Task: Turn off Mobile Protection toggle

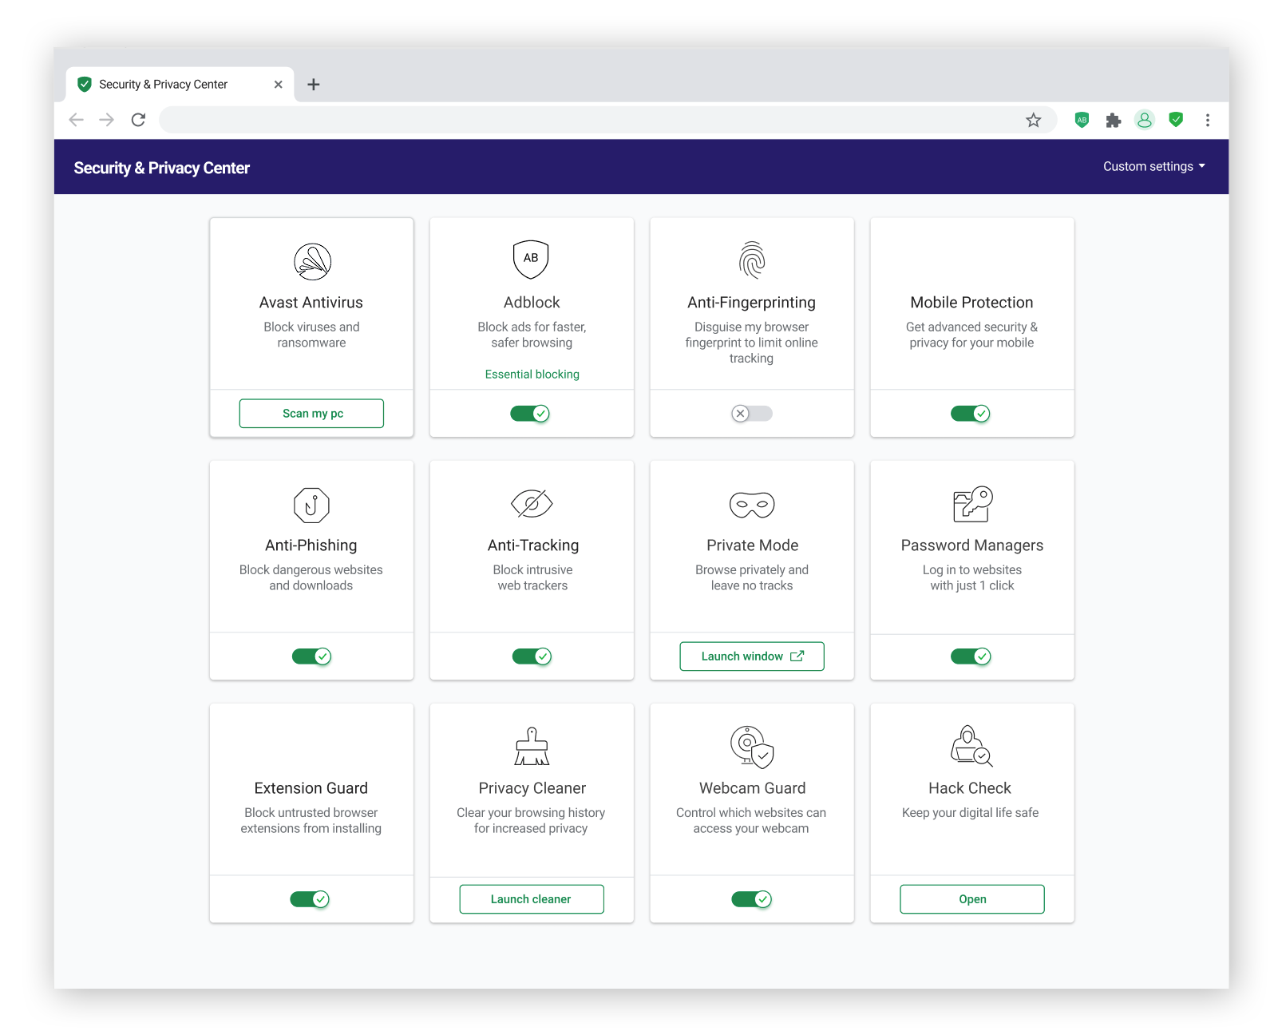Action: (971, 414)
